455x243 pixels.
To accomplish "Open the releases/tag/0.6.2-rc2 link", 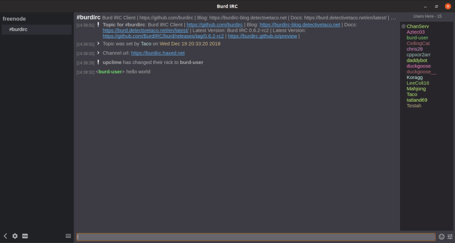I will 163,36.
